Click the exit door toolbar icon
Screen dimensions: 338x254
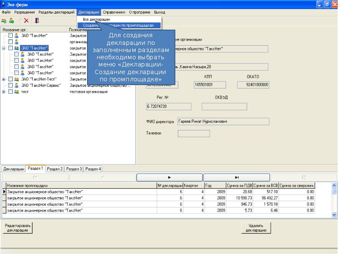37,20
